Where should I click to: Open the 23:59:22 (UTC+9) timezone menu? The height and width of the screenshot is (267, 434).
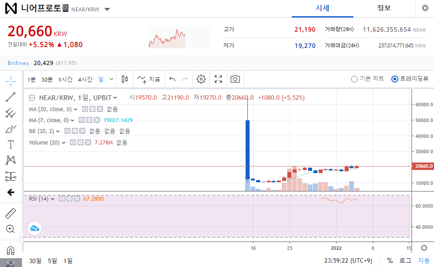pyautogui.click(x=349, y=261)
